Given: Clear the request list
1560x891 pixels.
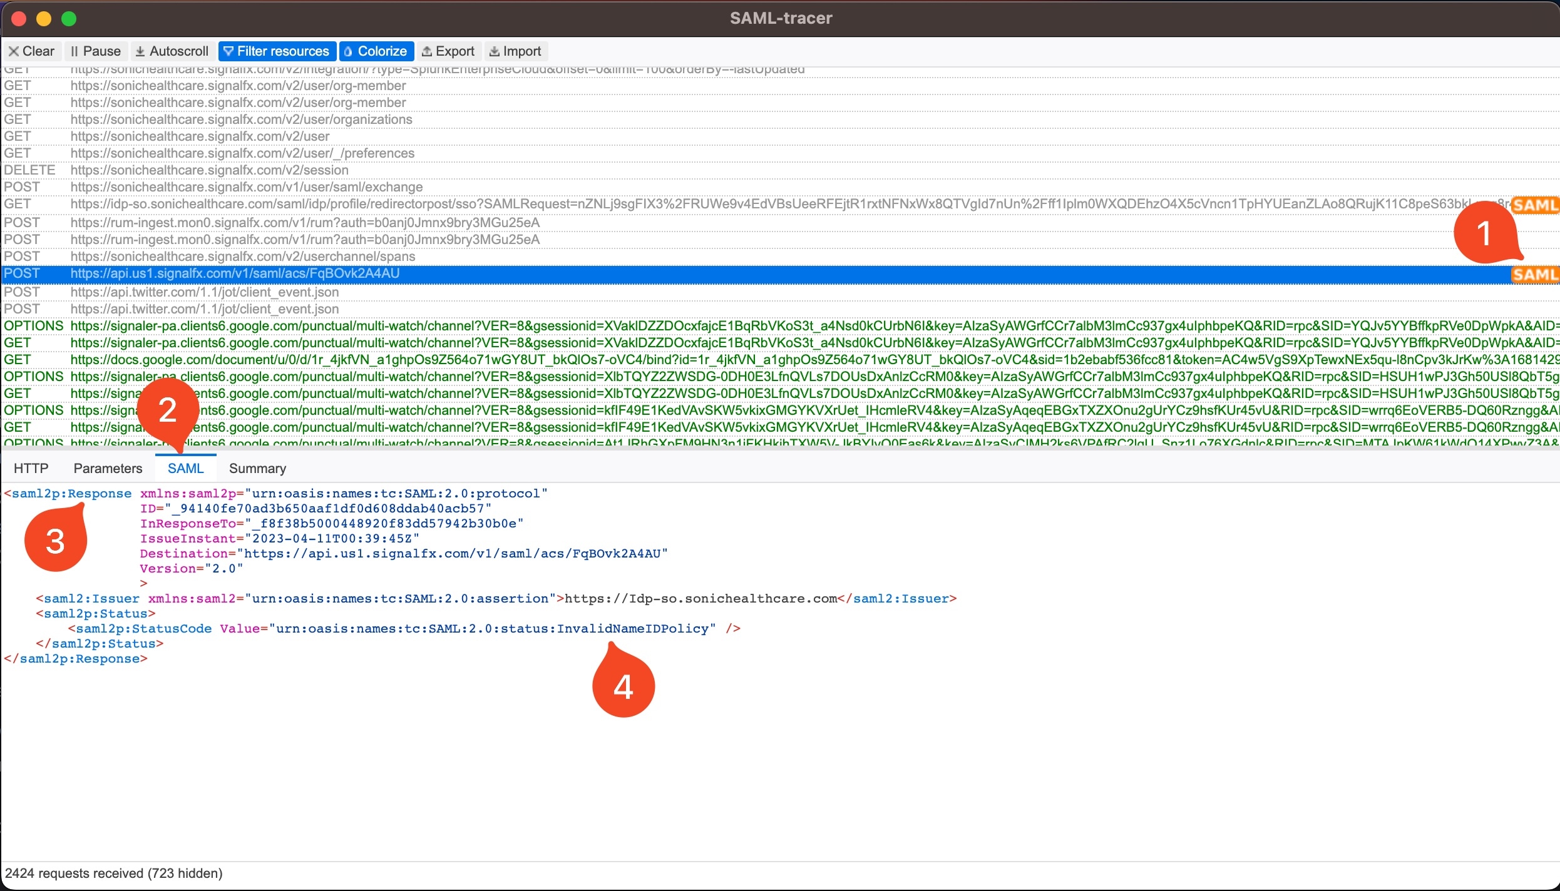Looking at the screenshot, I should 31,51.
